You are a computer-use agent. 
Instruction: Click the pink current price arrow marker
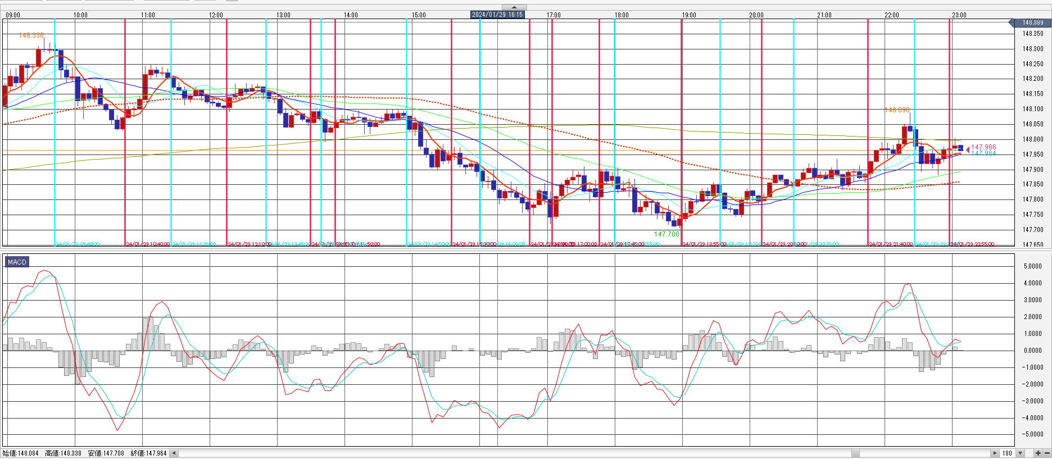(x=967, y=149)
